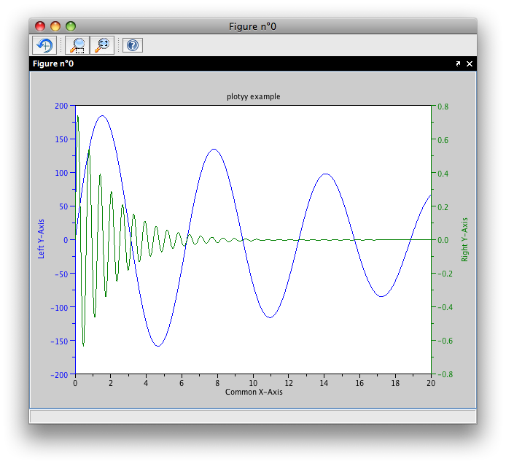Viewport: 506px width, 464px height.
Task: Click the green window zoom button
Action: 71,26
